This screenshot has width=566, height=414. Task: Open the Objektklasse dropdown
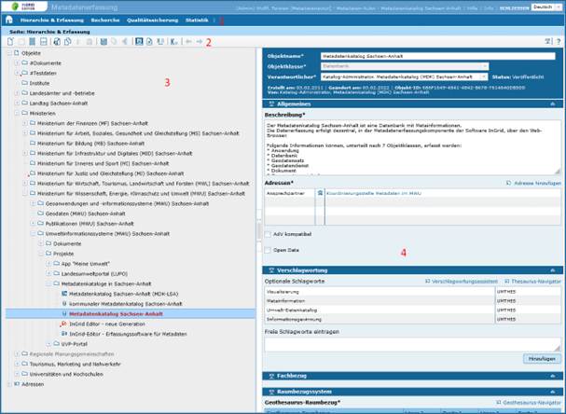coord(485,66)
